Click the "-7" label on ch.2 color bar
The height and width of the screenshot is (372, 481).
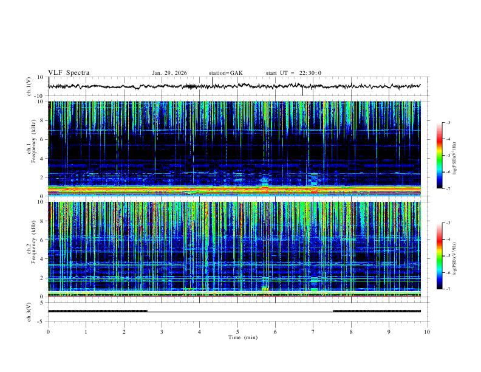pos(448,289)
